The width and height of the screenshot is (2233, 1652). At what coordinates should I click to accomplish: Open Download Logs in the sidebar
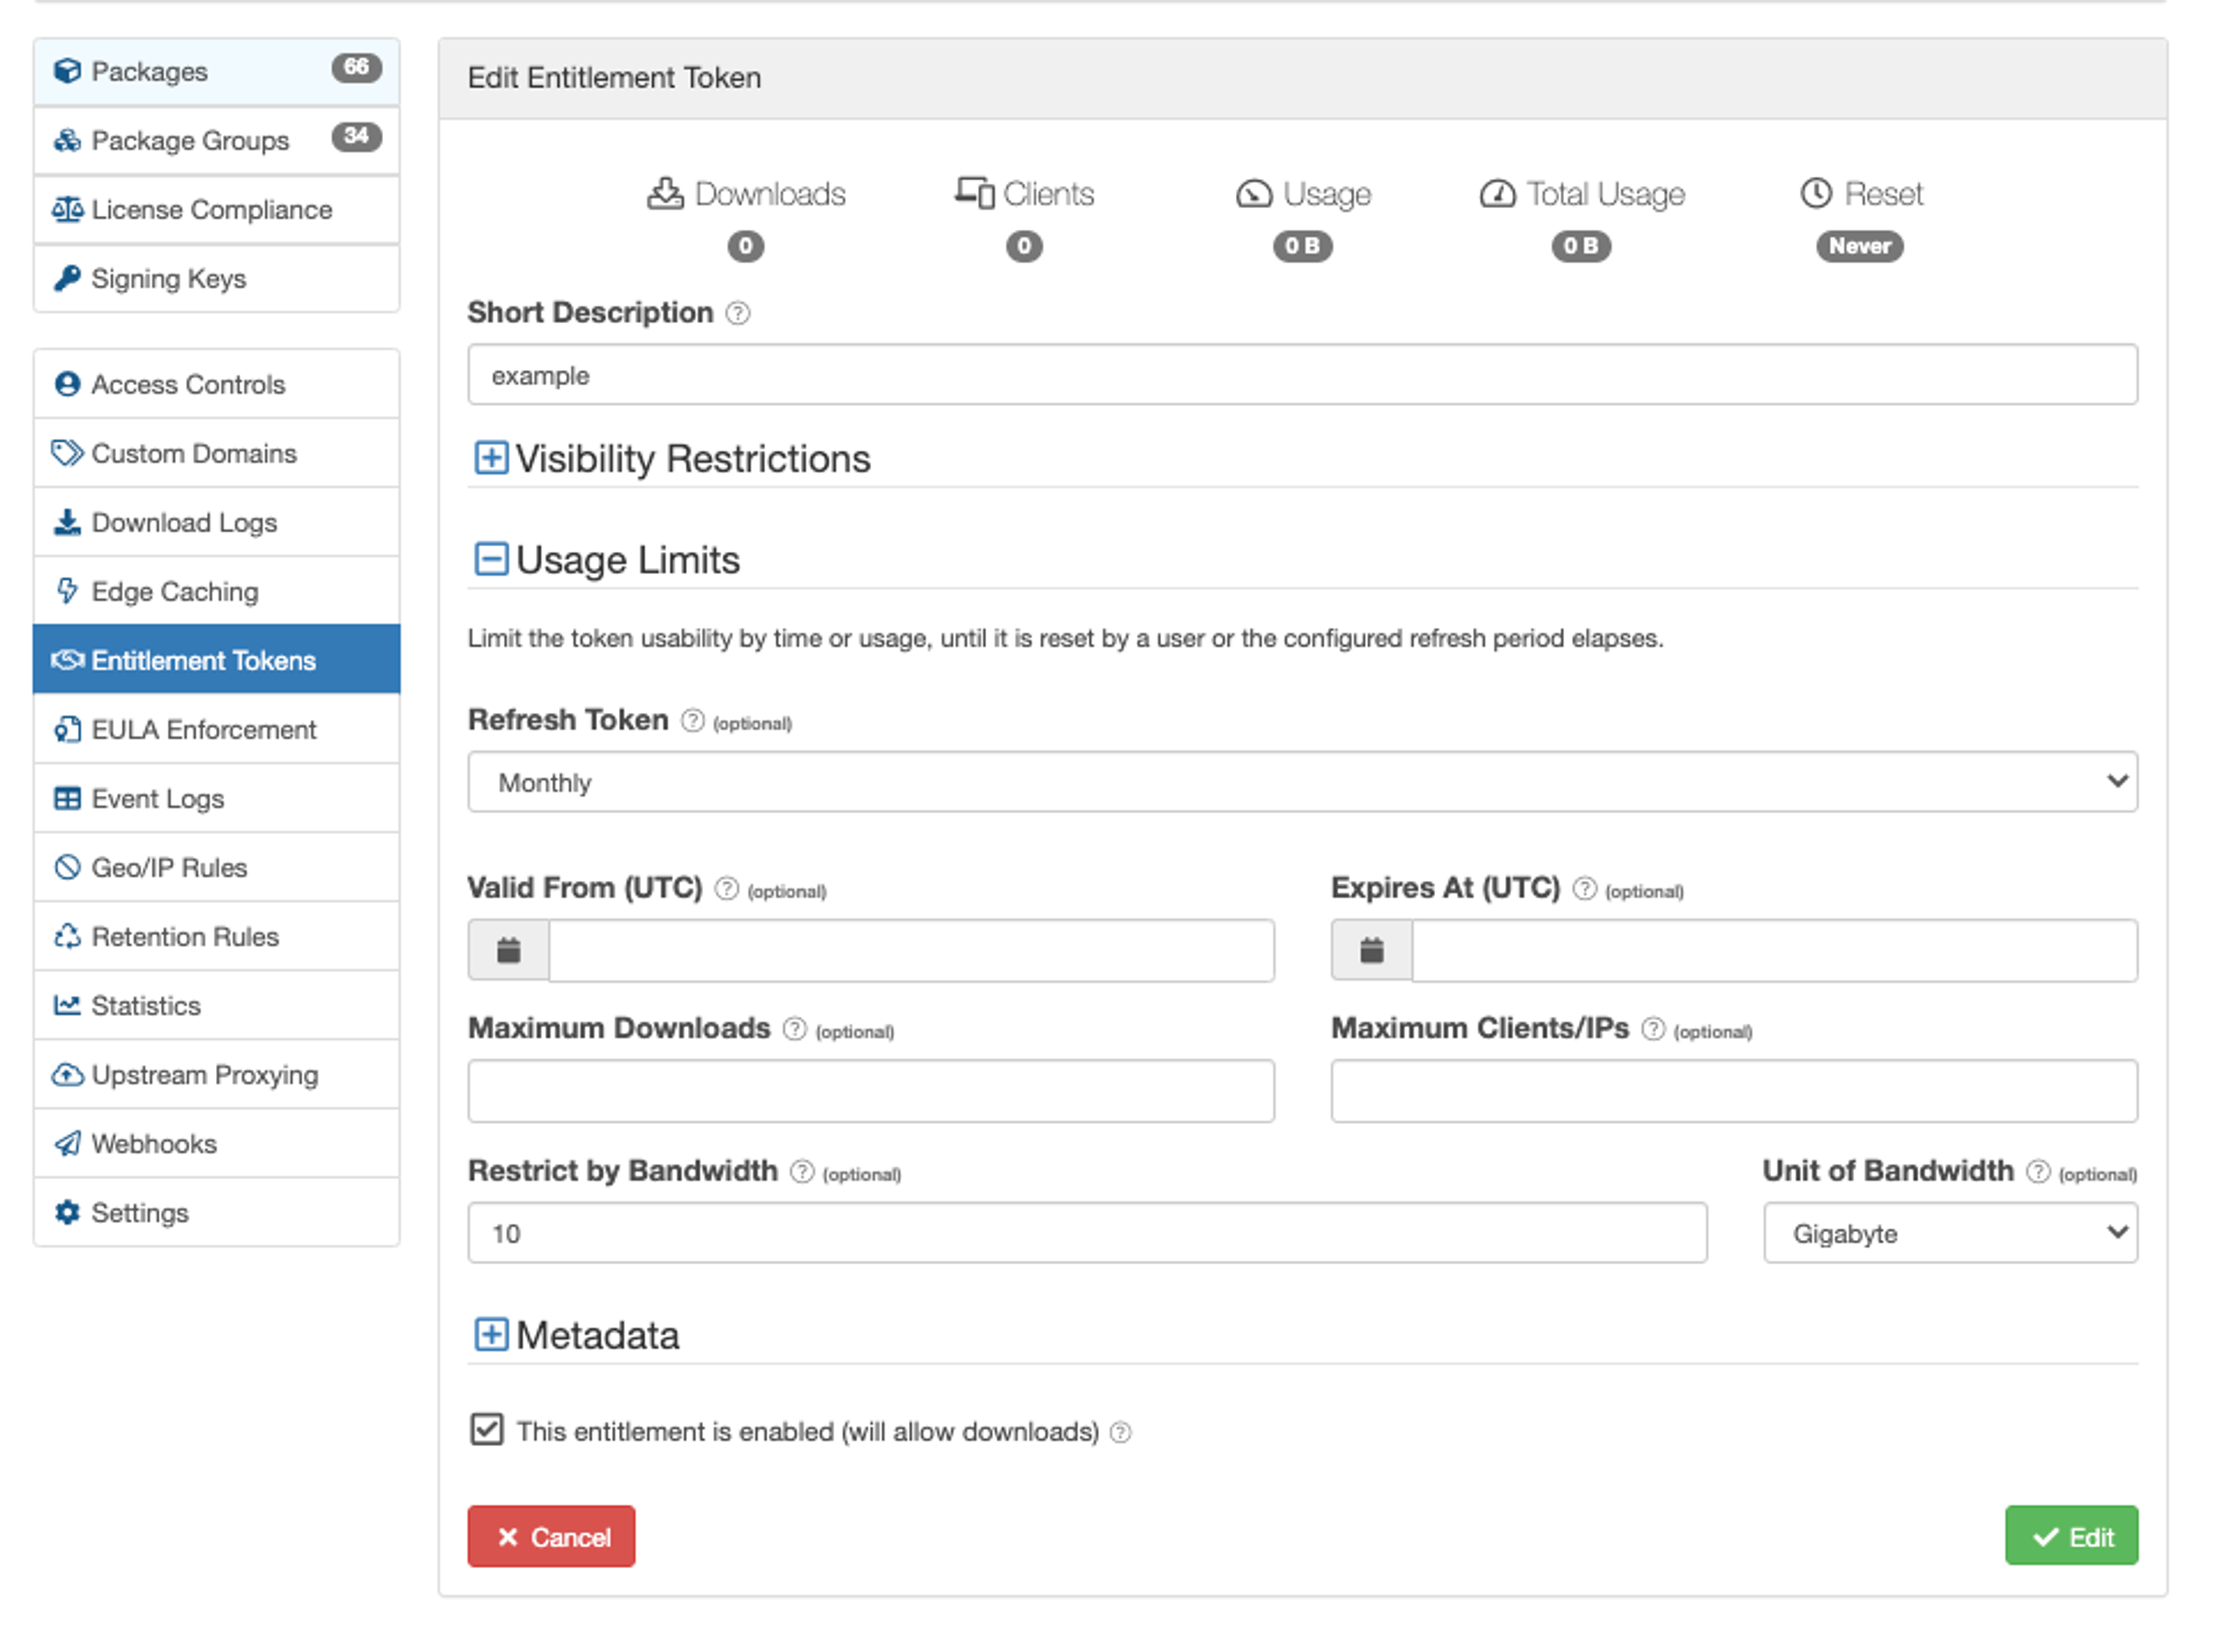(x=184, y=522)
